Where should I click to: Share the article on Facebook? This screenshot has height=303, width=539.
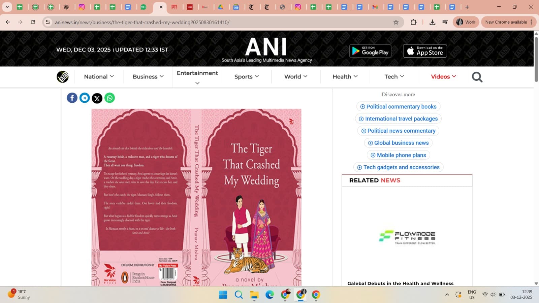[72, 98]
